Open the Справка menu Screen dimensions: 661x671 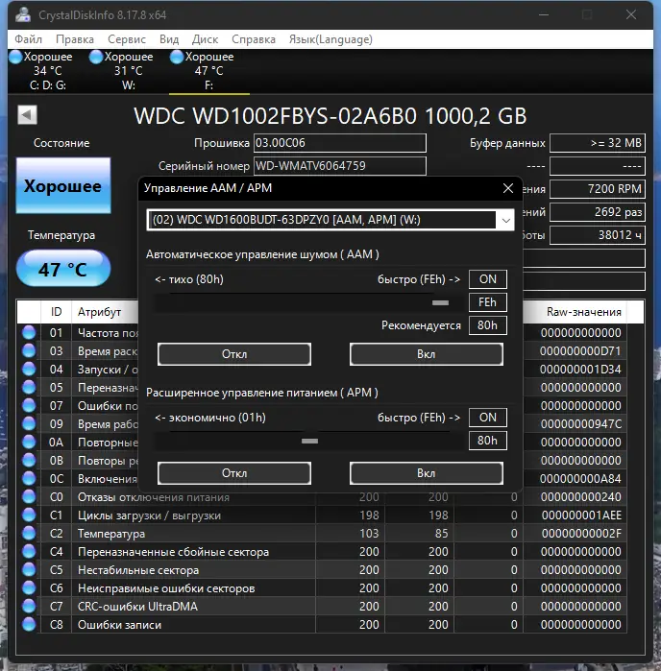click(254, 39)
